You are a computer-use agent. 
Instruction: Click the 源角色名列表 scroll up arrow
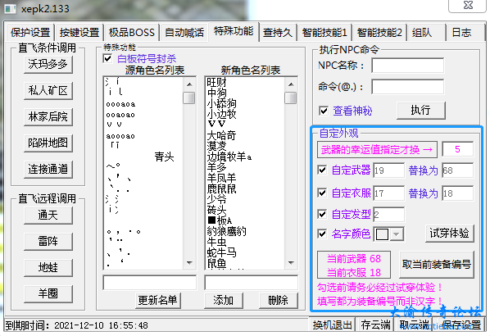[189, 84]
